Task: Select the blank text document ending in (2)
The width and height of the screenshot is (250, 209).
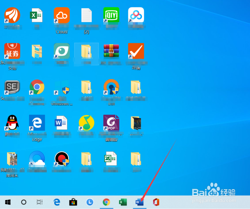Action: (x=86, y=15)
